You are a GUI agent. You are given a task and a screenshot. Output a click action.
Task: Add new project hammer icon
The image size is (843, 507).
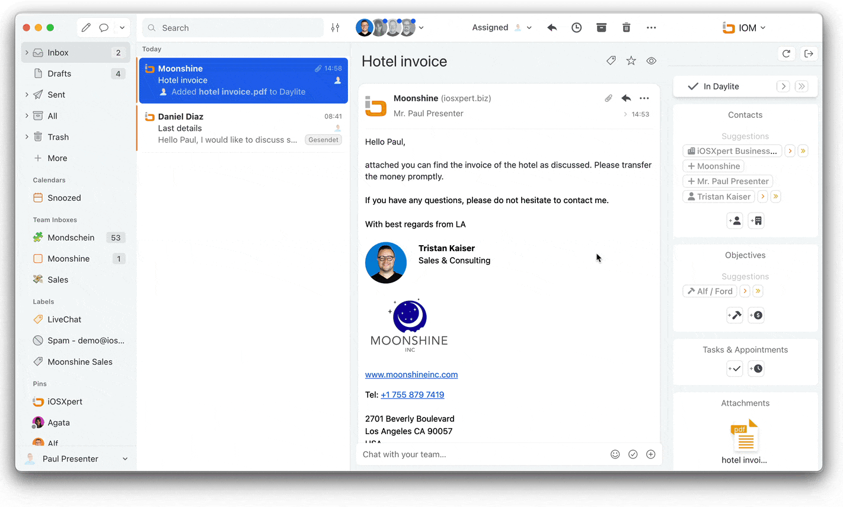735,315
